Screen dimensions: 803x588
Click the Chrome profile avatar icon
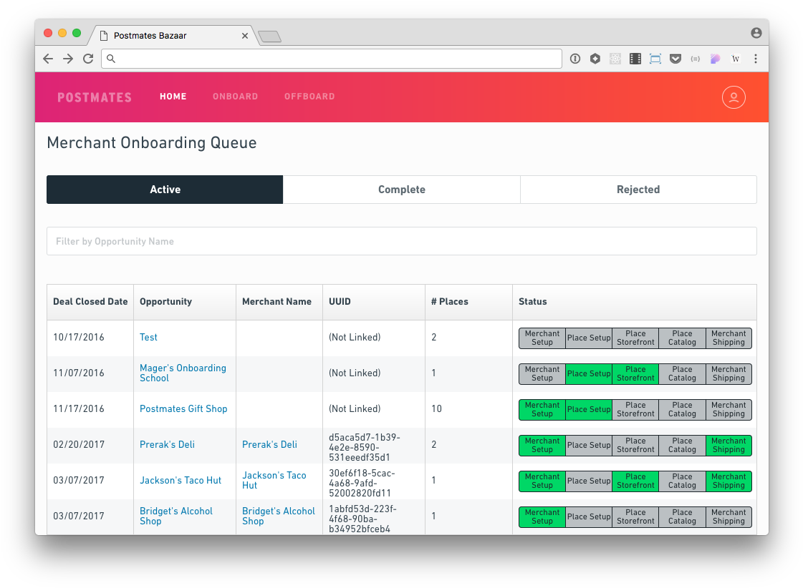(x=756, y=33)
